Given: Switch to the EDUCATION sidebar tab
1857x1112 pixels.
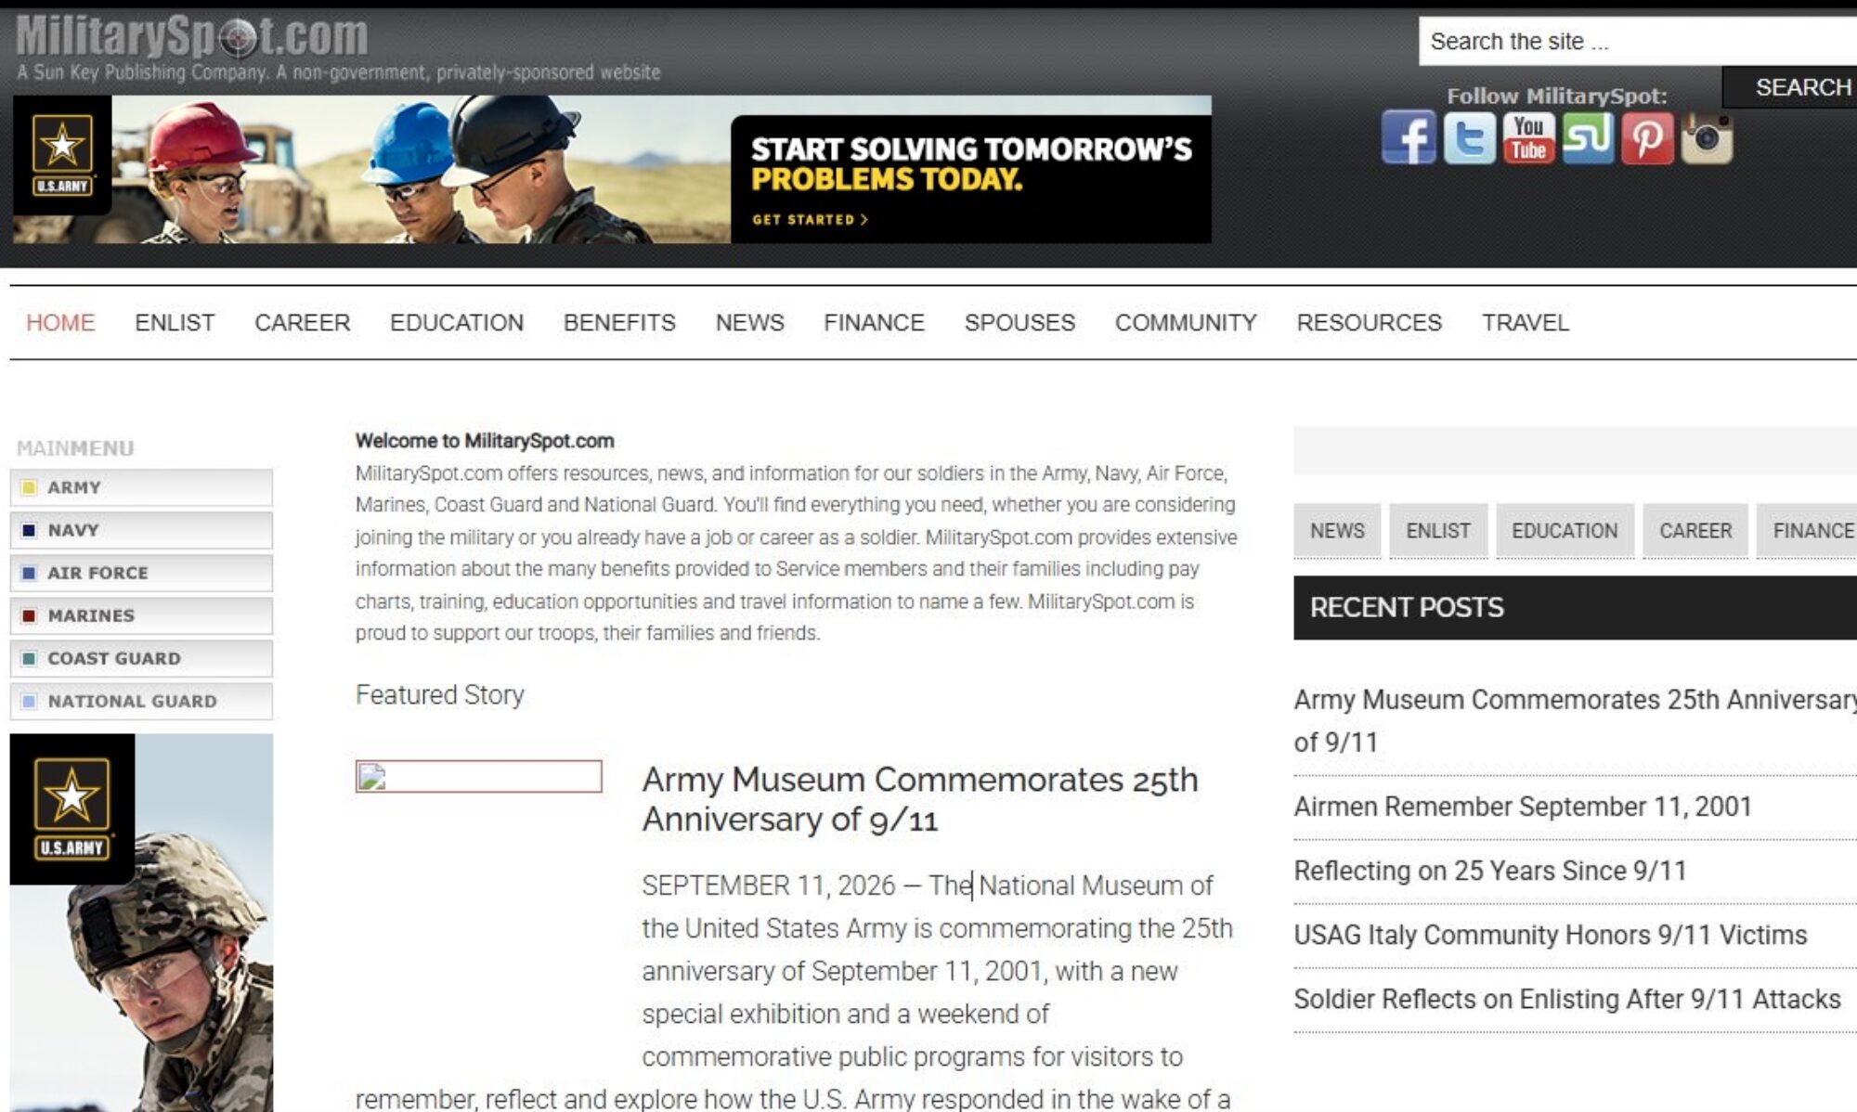Looking at the screenshot, I should [1565, 531].
